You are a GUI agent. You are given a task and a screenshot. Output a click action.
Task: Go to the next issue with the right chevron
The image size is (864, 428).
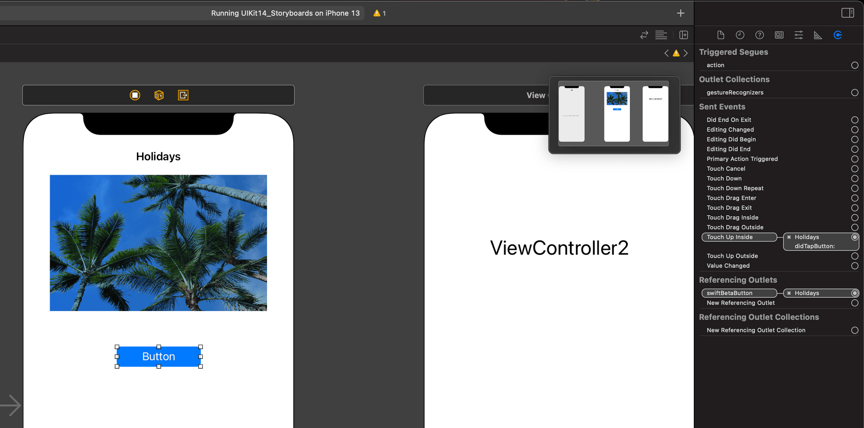point(686,53)
